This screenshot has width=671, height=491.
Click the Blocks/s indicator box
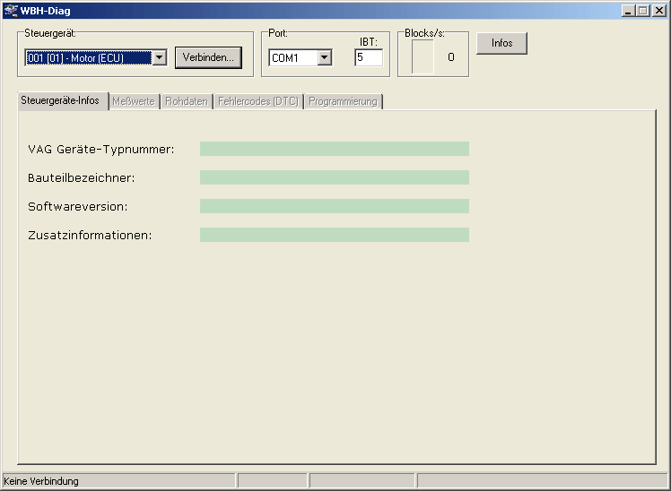coord(423,58)
